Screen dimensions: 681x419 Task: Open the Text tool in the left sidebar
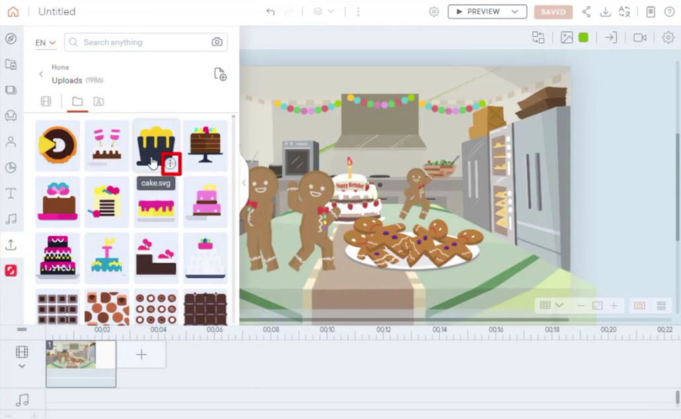(x=11, y=193)
